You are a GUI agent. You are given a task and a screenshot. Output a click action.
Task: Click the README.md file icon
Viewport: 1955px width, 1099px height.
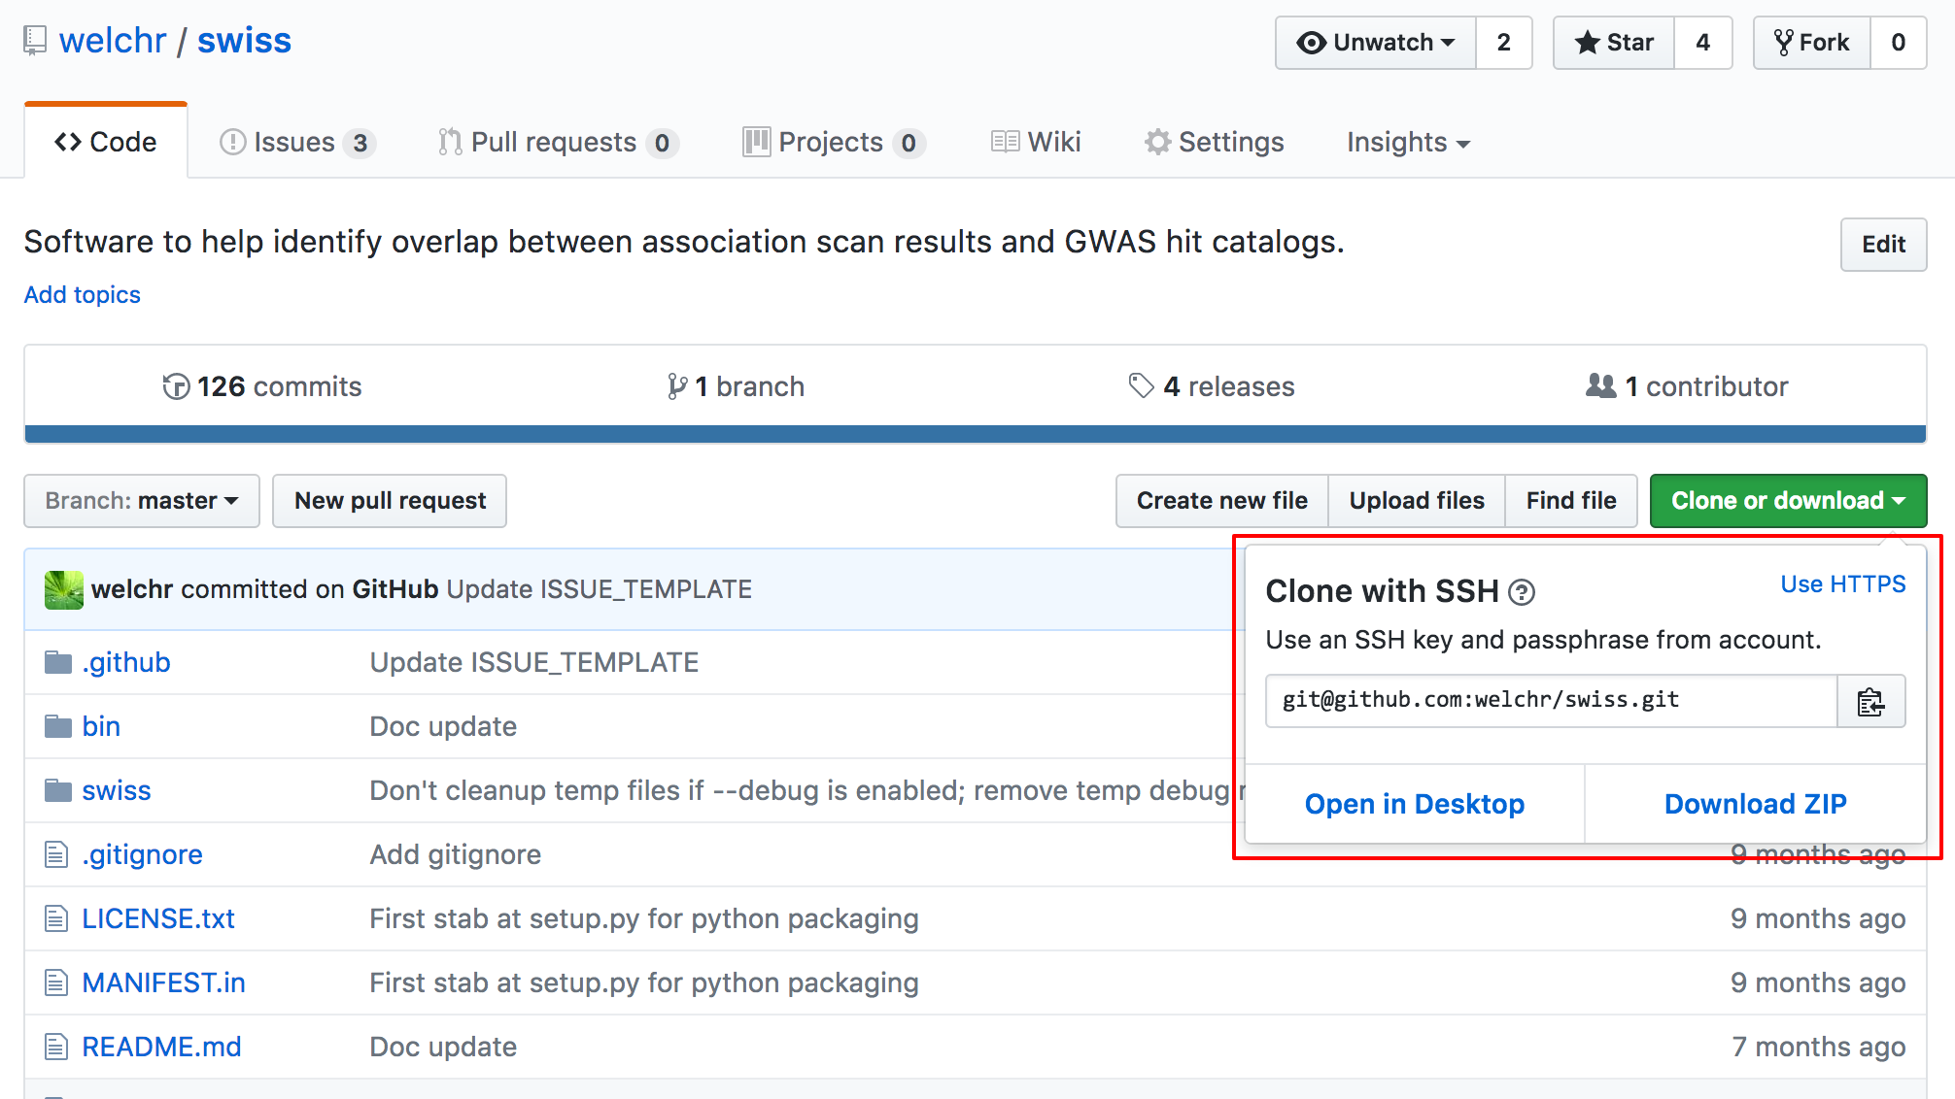(56, 1047)
